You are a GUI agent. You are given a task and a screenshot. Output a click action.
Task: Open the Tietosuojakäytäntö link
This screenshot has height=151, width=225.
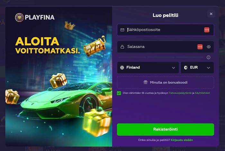(x=180, y=93)
